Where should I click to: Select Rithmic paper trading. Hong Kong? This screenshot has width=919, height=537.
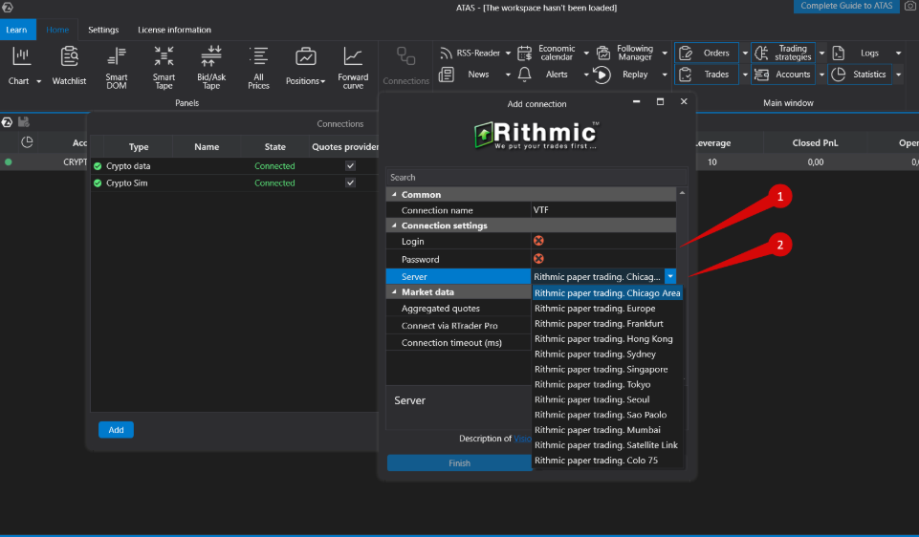(607, 338)
